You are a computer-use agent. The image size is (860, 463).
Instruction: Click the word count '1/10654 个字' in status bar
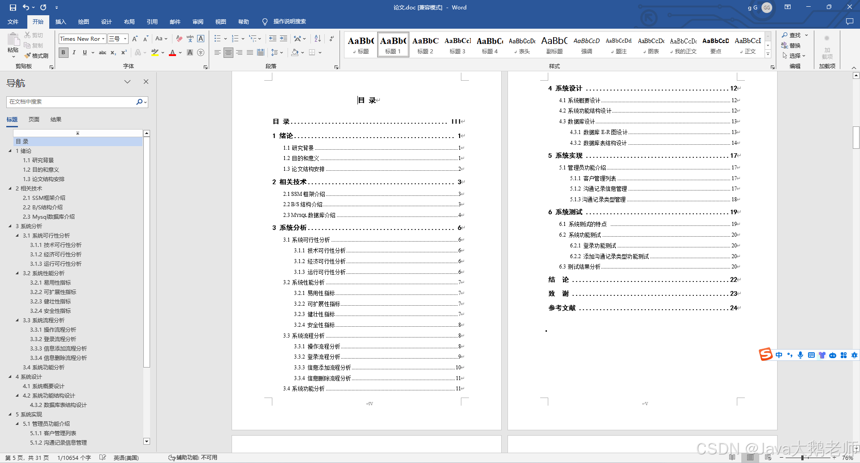pyautogui.click(x=74, y=458)
